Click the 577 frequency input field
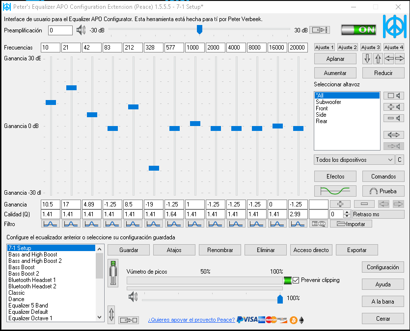The image size is (410, 331). (x=174, y=48)
